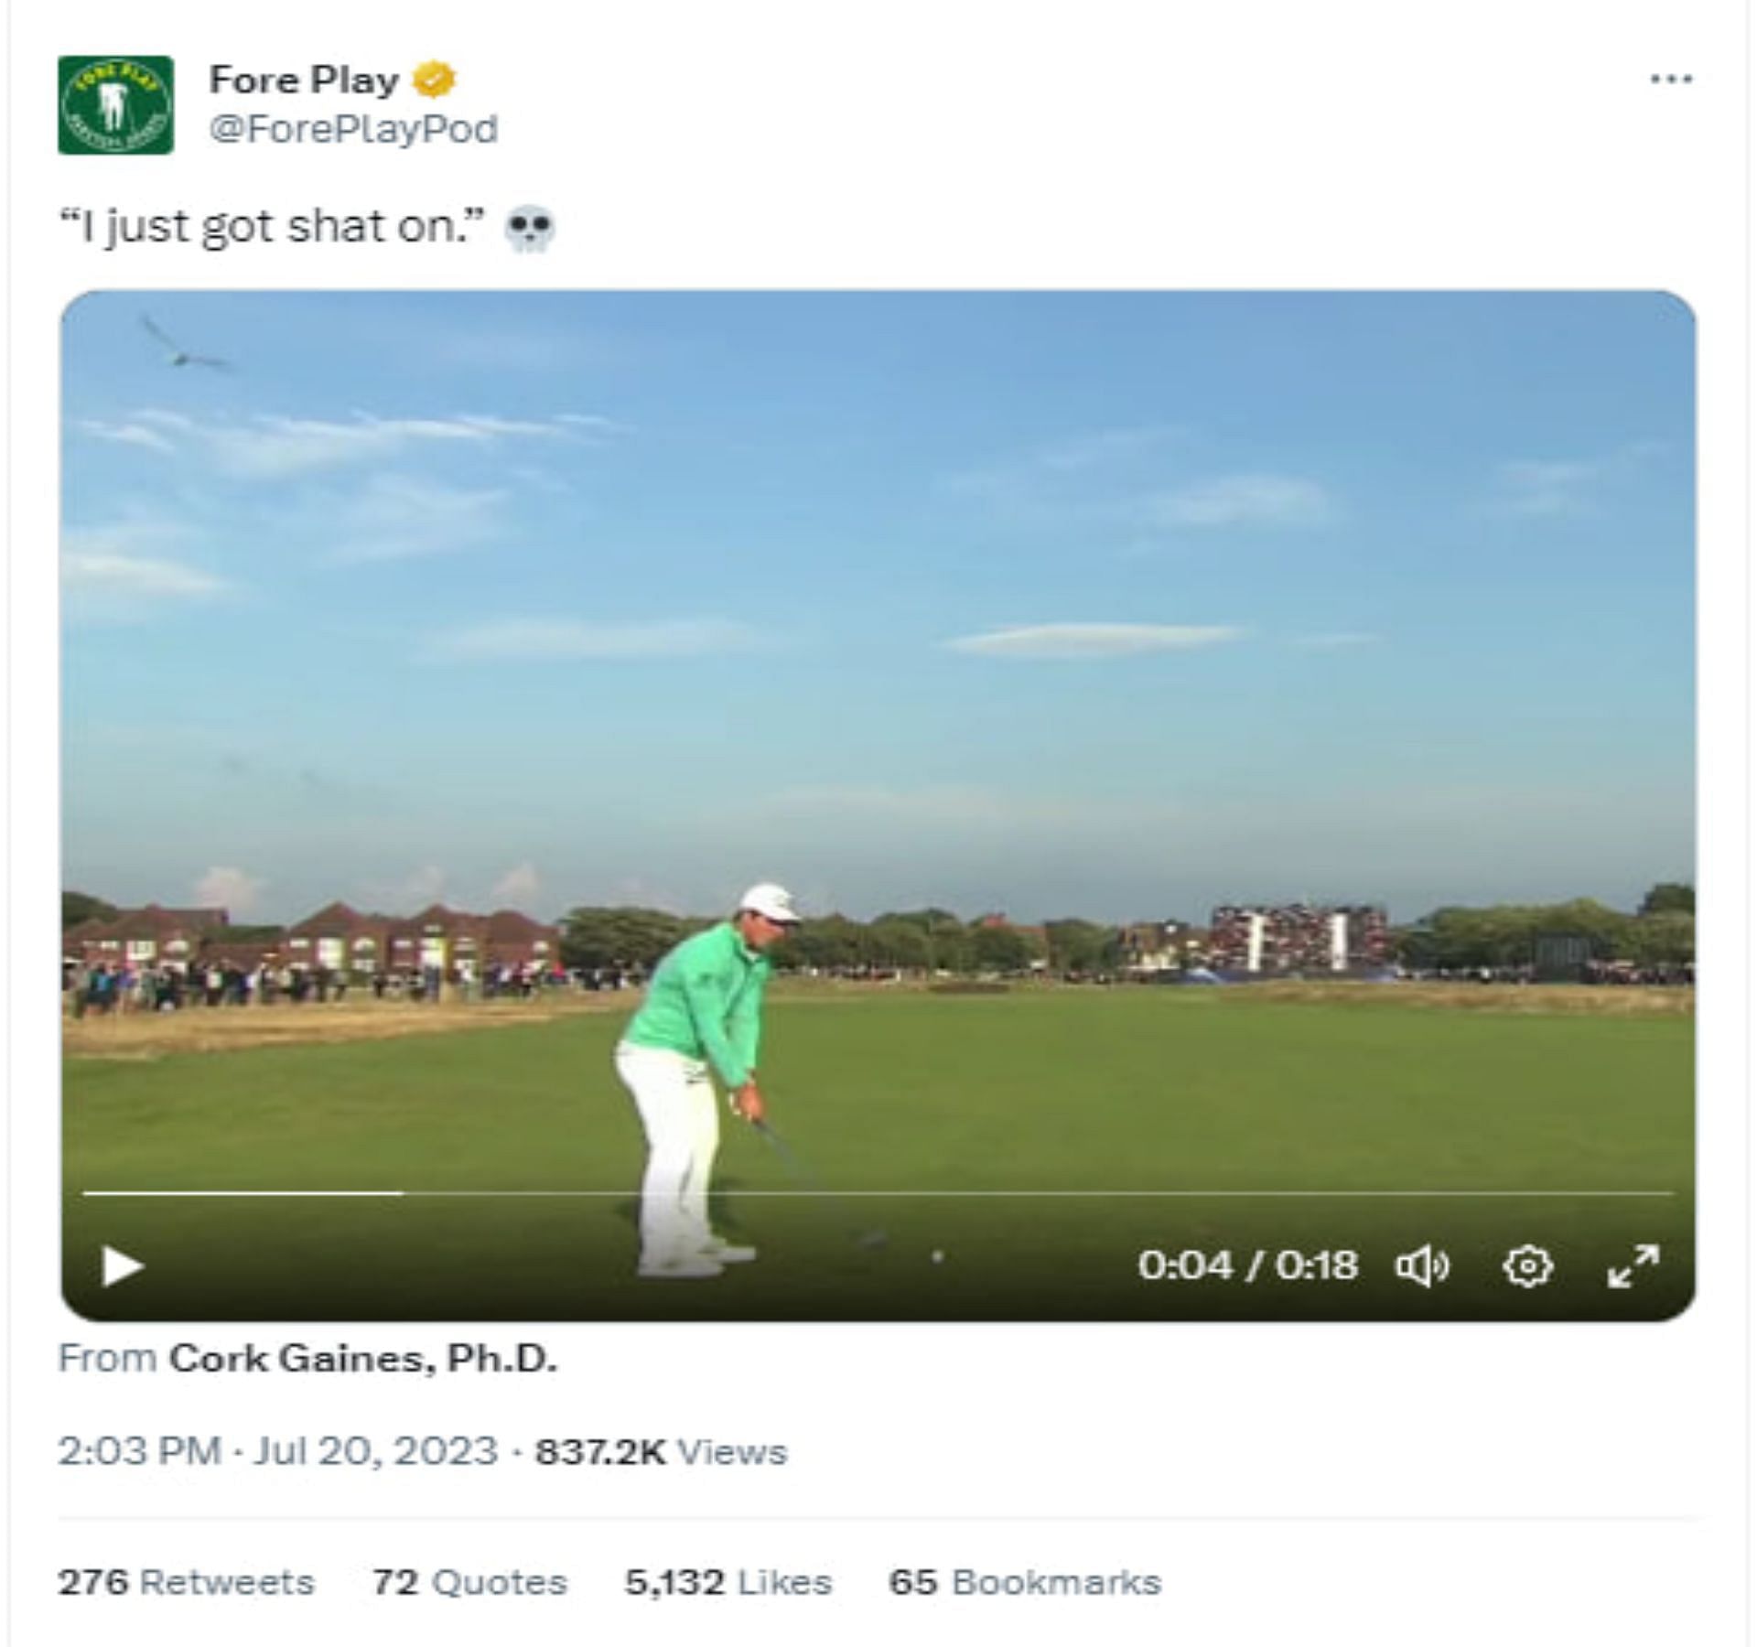Seek on the video progress bar
Screen dimensions: 1757x1647
[x=877, y=1193]
